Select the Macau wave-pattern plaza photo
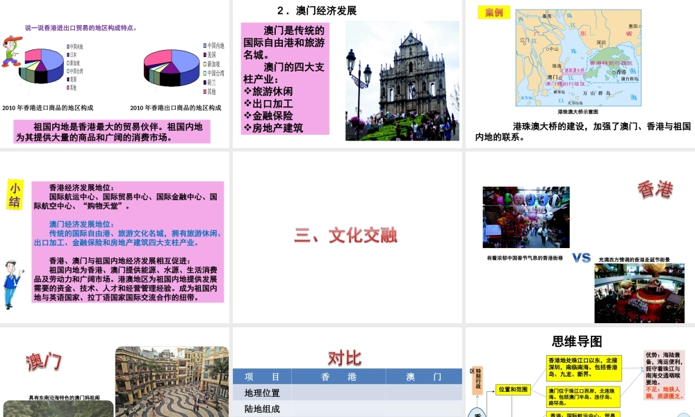Screen dimensions: 695x417 pos(172,382)
